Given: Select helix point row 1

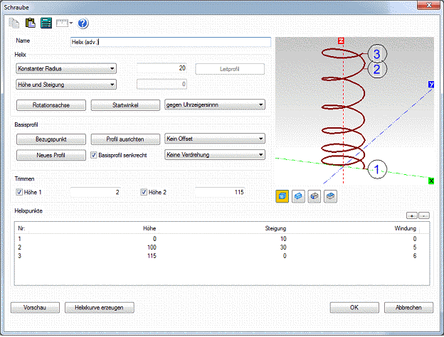Looking at the screenshot, I should click(x=222, y=239).
